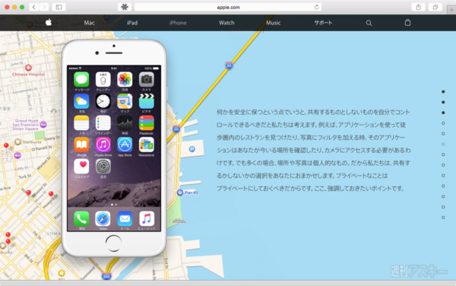The width and height of the screenshot is (456, 286).
Task: Tap the Reminders app icon
Action: tap(103, 122)
